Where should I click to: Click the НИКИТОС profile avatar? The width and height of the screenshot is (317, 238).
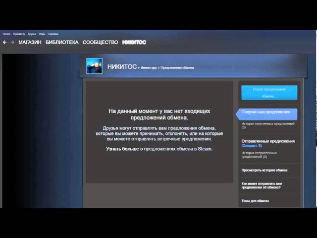(95, 66)
